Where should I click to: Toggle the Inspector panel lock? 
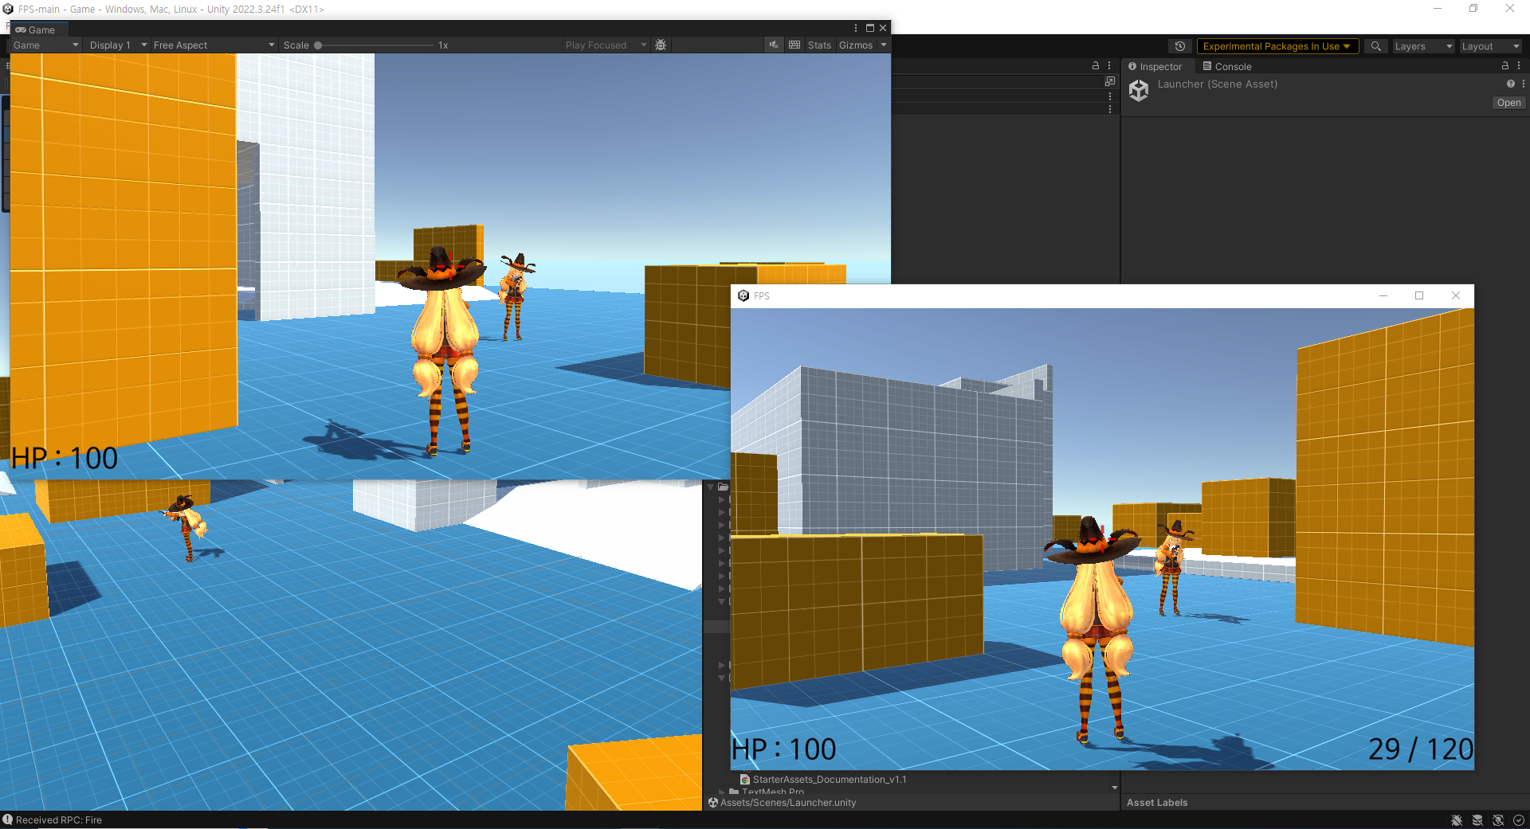(x=1505, y=66)
